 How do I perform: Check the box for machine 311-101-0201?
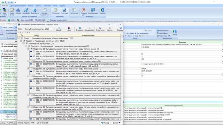[x=34, y=64]
